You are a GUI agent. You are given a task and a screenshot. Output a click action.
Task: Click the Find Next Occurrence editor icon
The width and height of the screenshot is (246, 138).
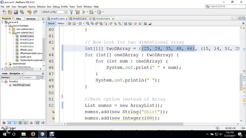96,24
